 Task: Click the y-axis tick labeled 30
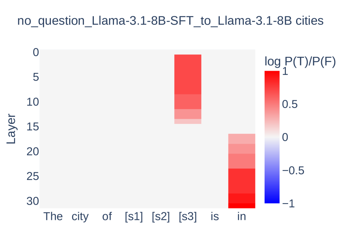[32, 201]
